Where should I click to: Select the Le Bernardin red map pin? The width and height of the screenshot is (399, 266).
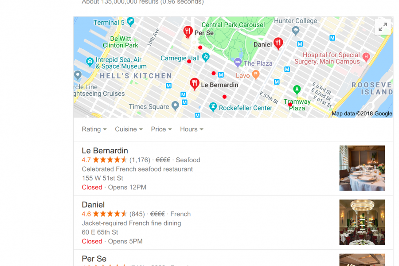195,84
